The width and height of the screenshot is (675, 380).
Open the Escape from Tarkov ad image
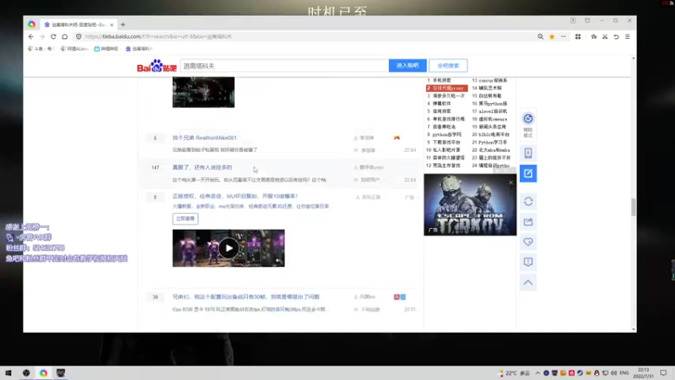[x=470, y=204]
